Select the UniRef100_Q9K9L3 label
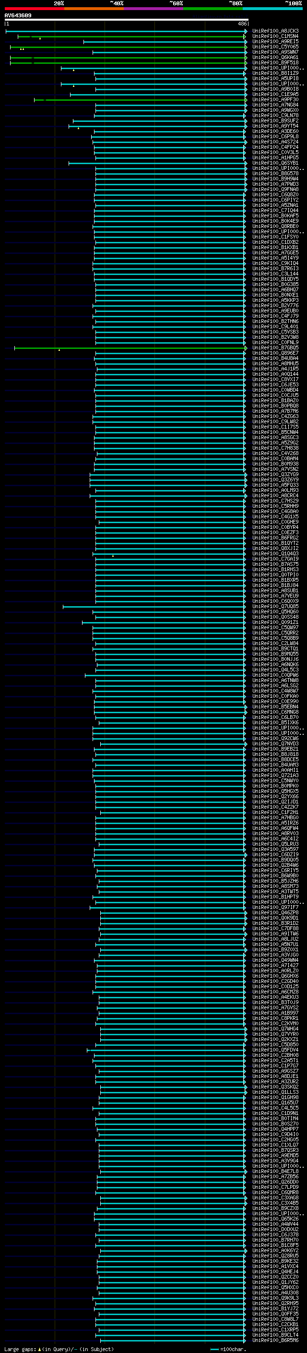Viewport: 307px width, 1353px height. pos(275,1298)
